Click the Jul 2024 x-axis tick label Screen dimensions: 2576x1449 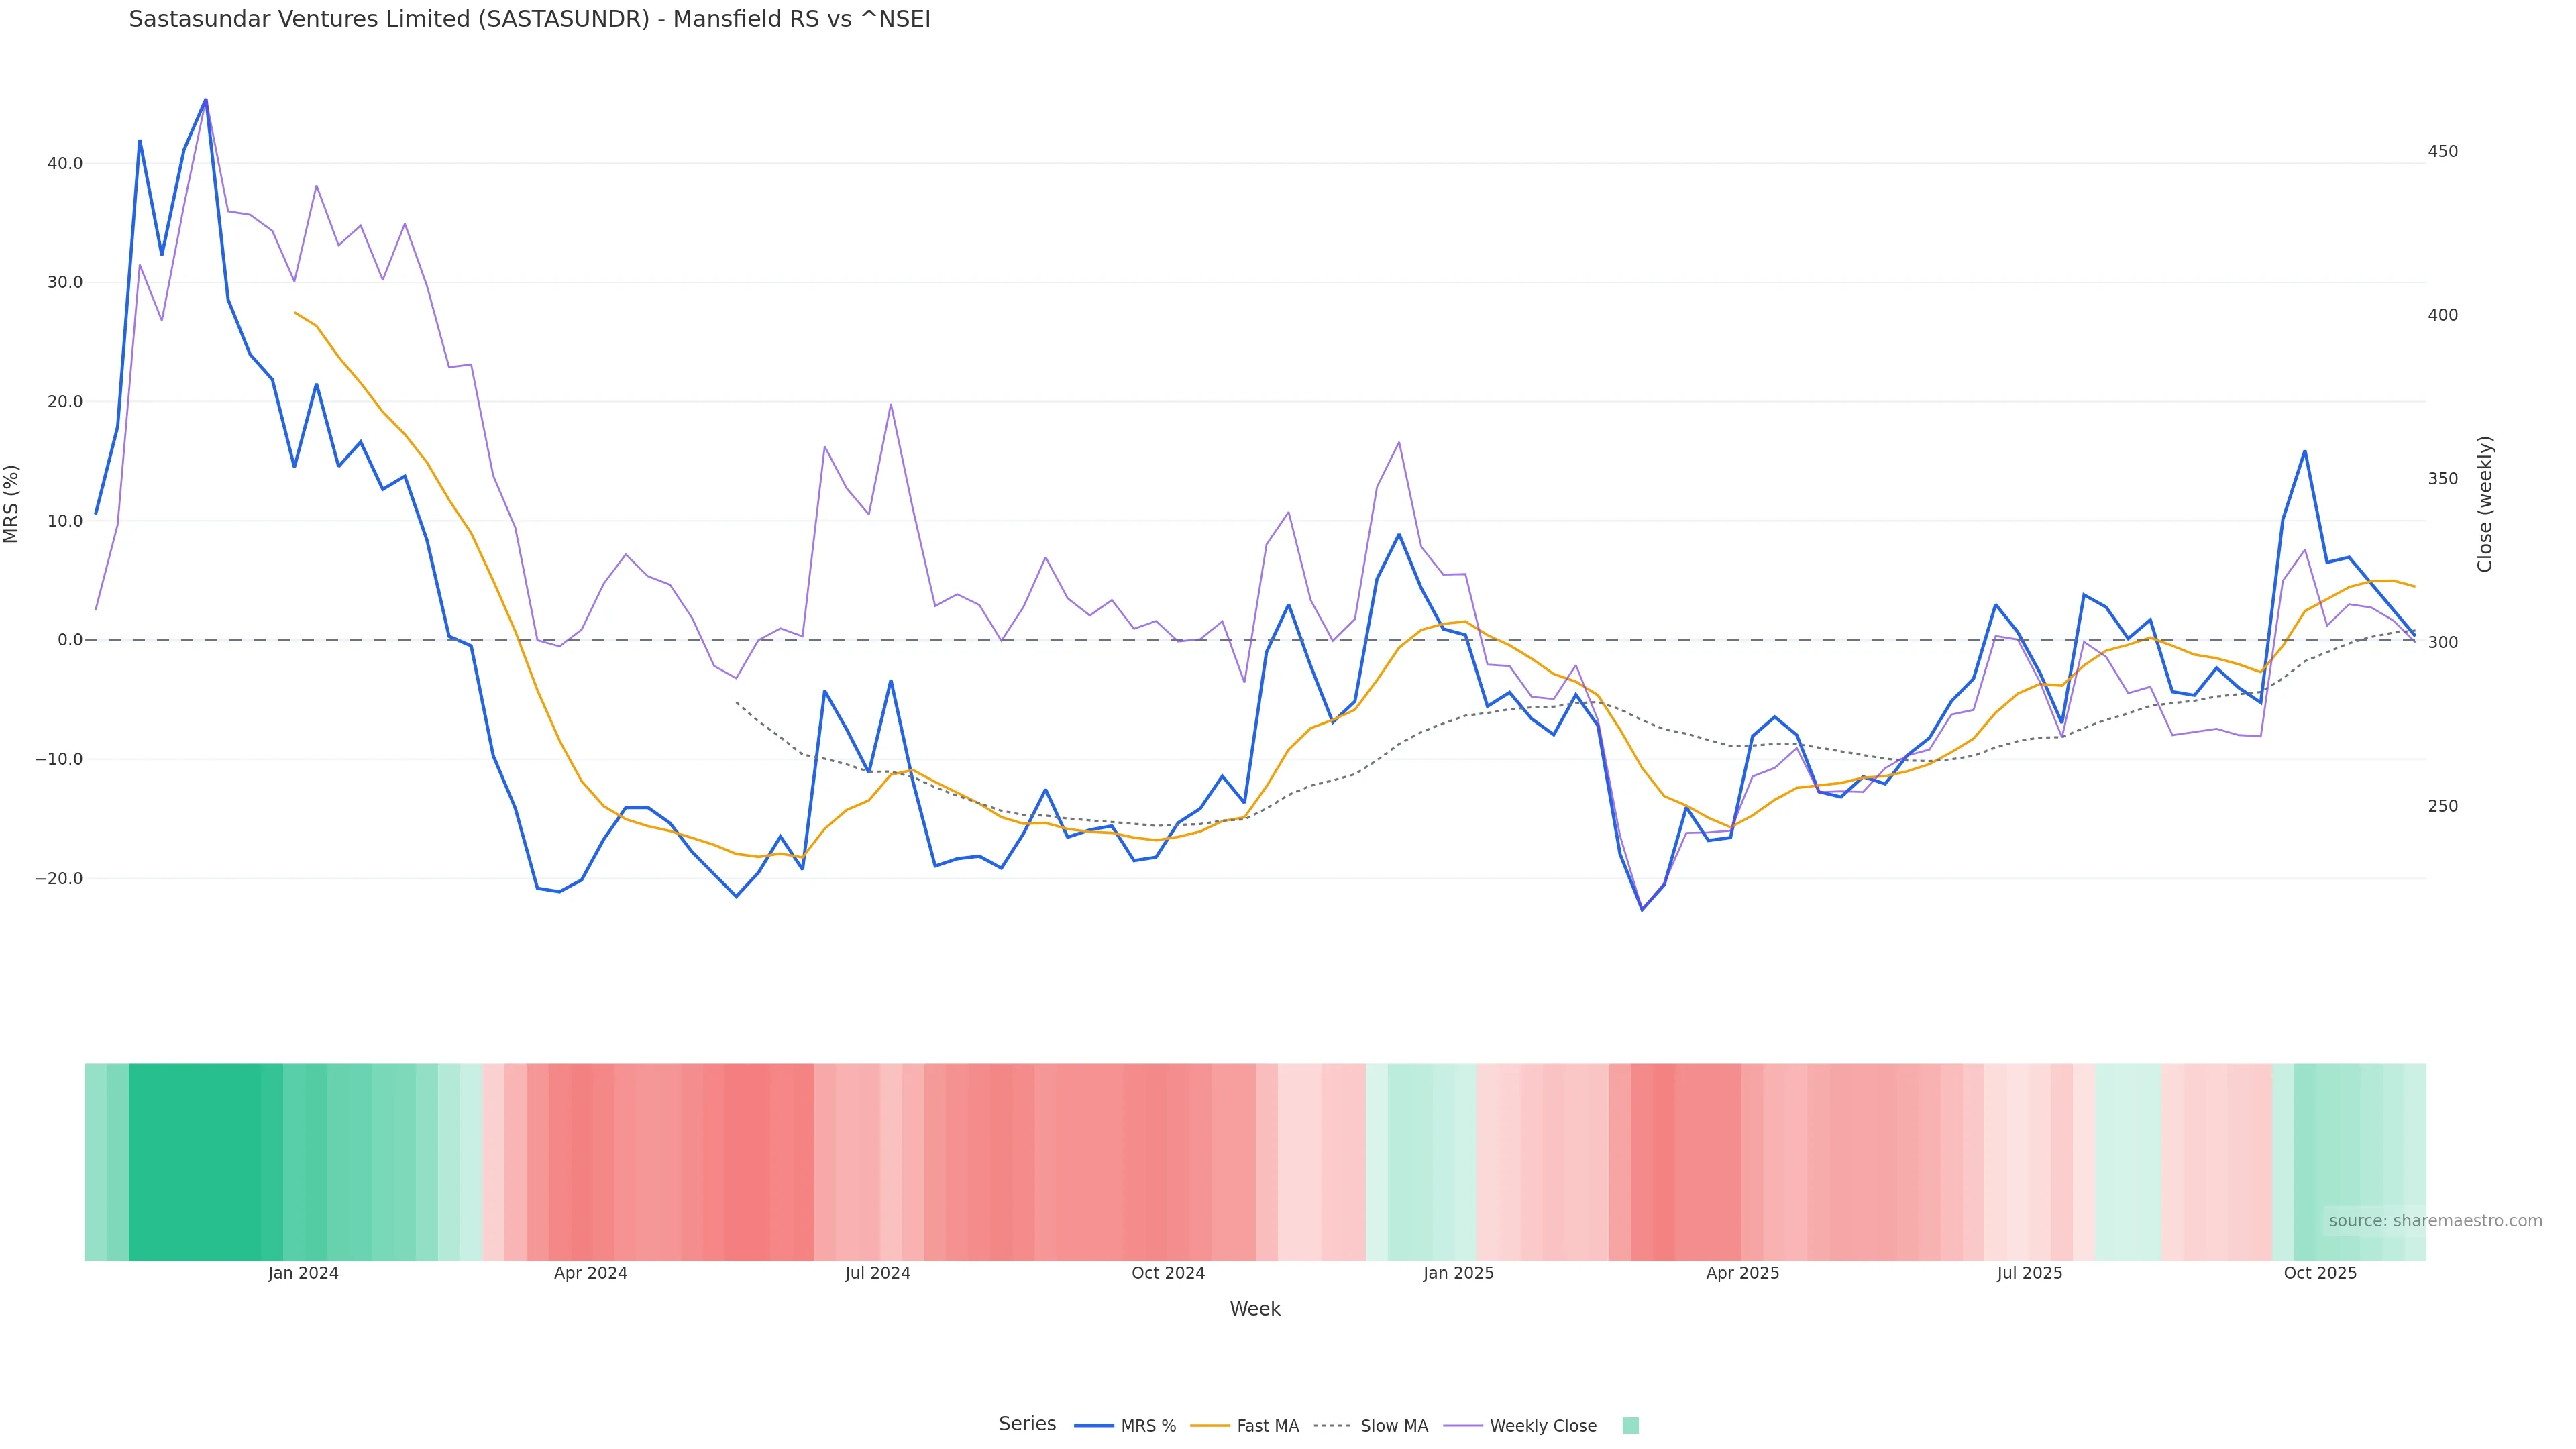coord(877,1273)
